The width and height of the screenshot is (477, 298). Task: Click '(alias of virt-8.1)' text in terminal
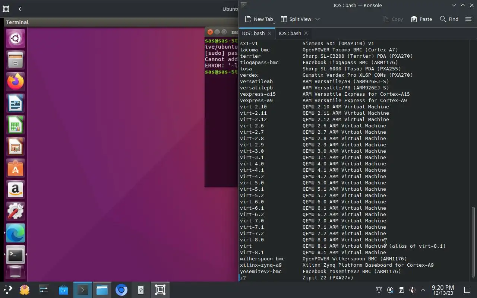[x=417, y=246]
